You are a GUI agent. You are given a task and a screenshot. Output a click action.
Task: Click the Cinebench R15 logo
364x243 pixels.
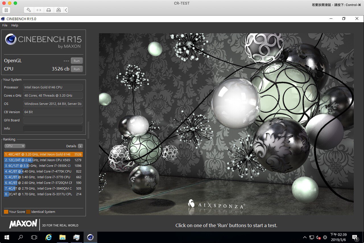43,41
